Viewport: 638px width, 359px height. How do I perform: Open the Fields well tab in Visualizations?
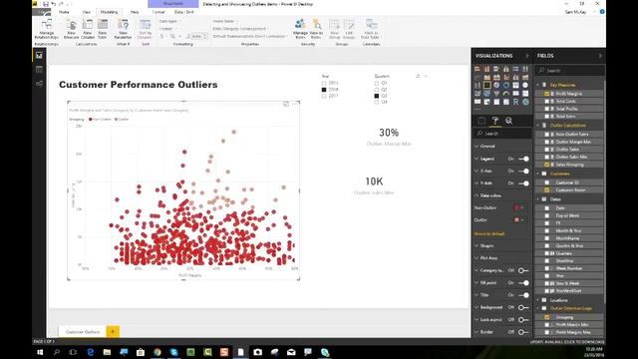click(x=481, y=121)
